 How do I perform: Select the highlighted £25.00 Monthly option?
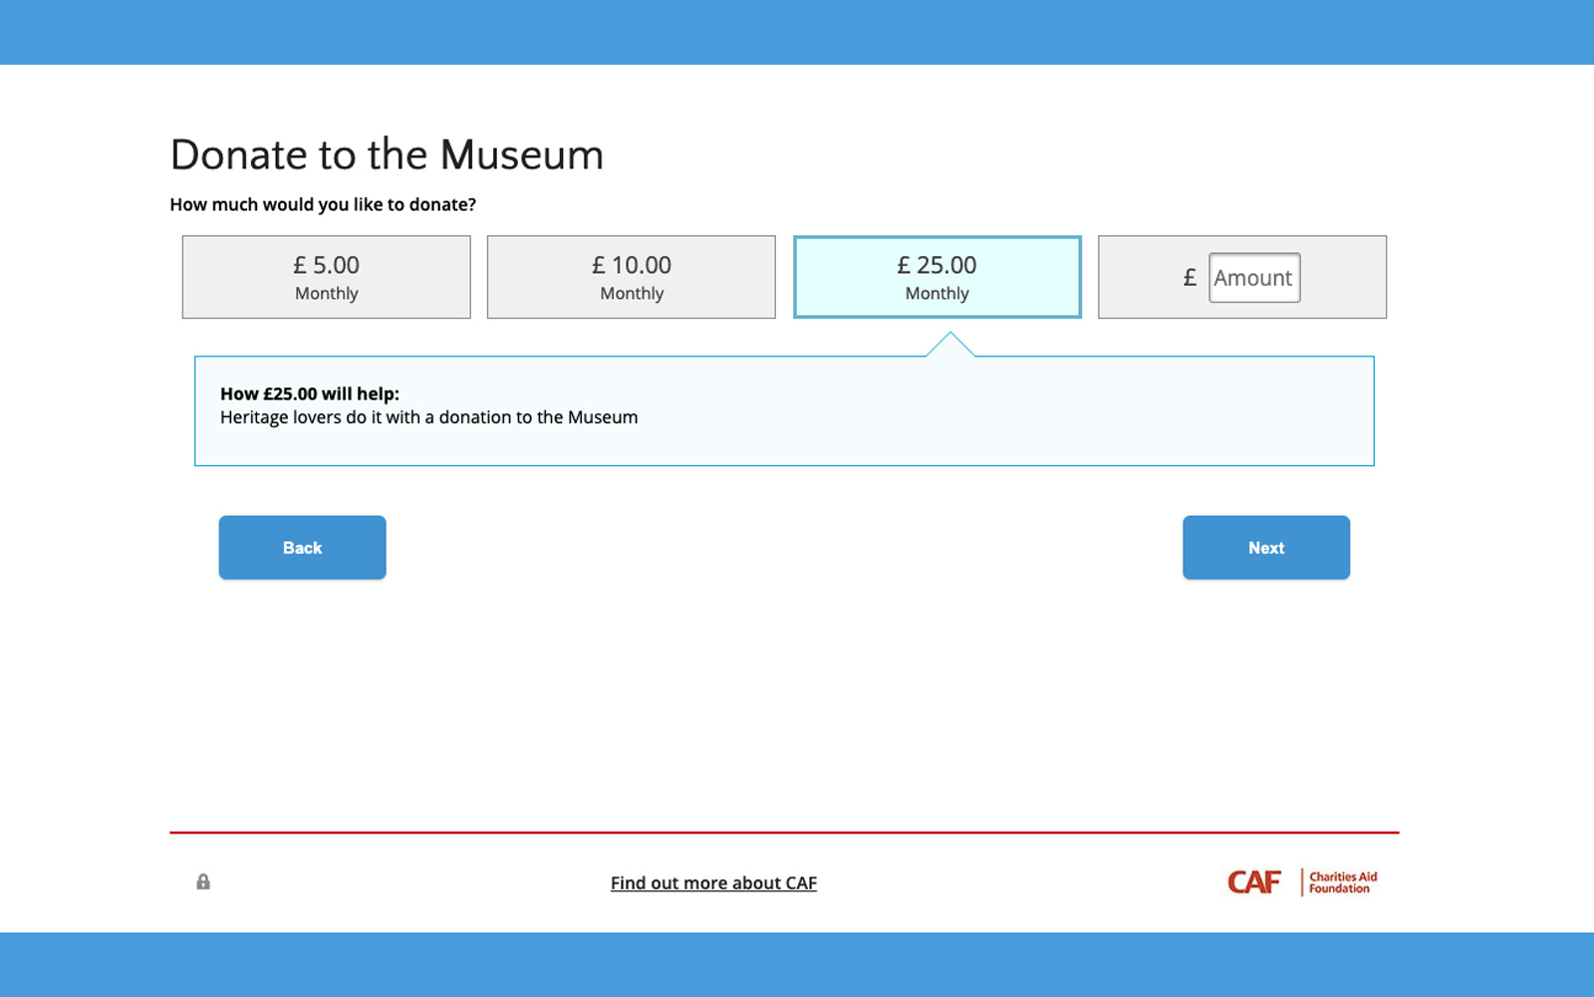pos(936,277)
